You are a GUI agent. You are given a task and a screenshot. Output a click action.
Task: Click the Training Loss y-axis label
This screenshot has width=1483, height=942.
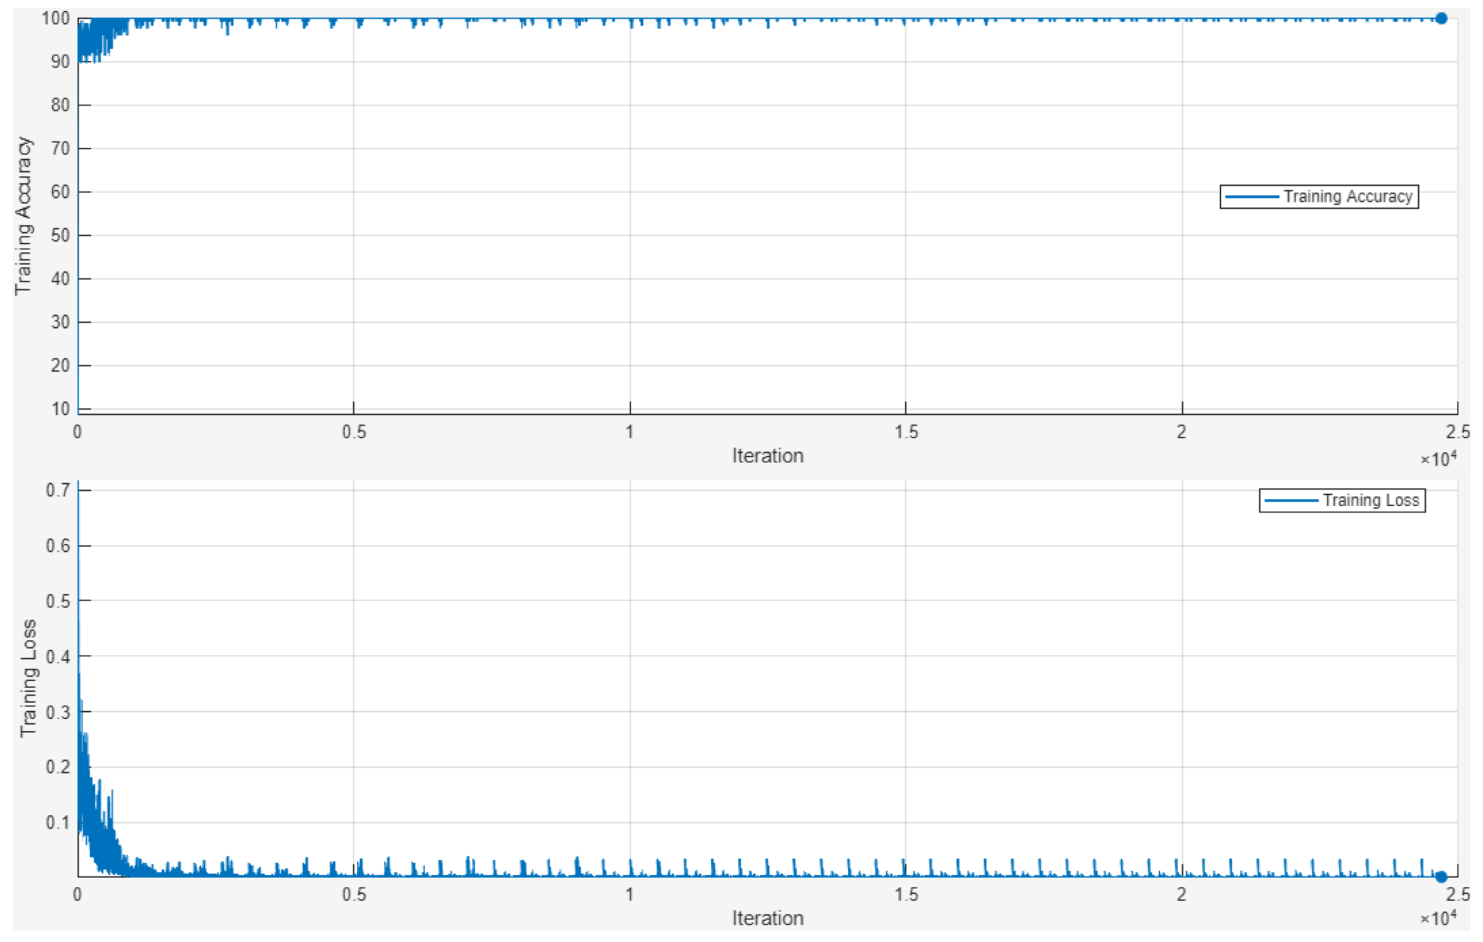(x=28, y=678)
